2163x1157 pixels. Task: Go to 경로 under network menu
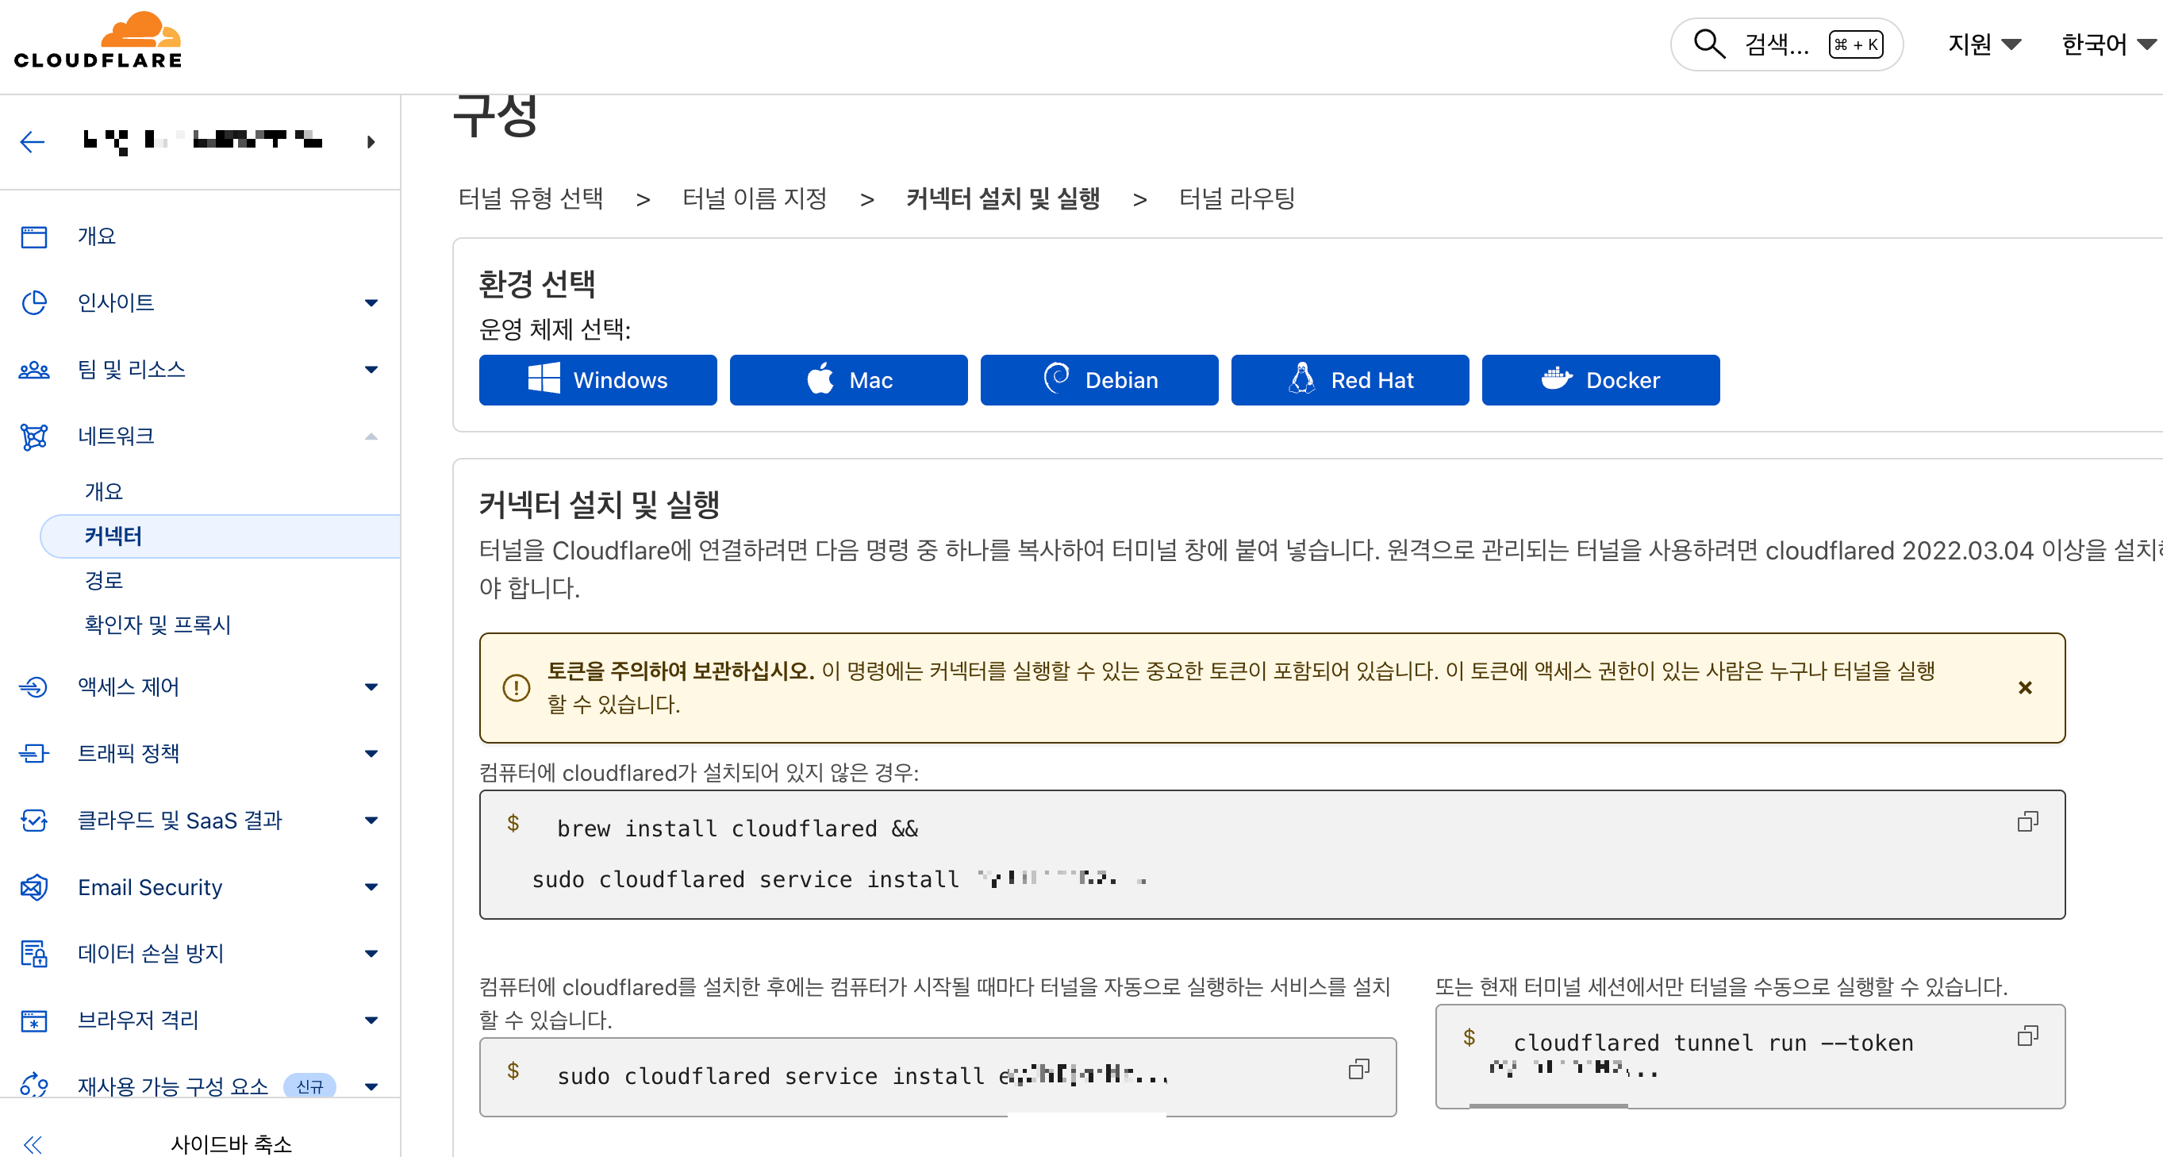[104, 580]
